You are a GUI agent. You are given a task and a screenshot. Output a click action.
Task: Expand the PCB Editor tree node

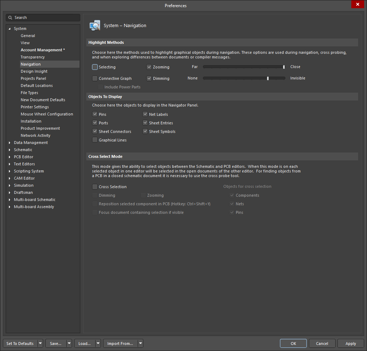10,157
